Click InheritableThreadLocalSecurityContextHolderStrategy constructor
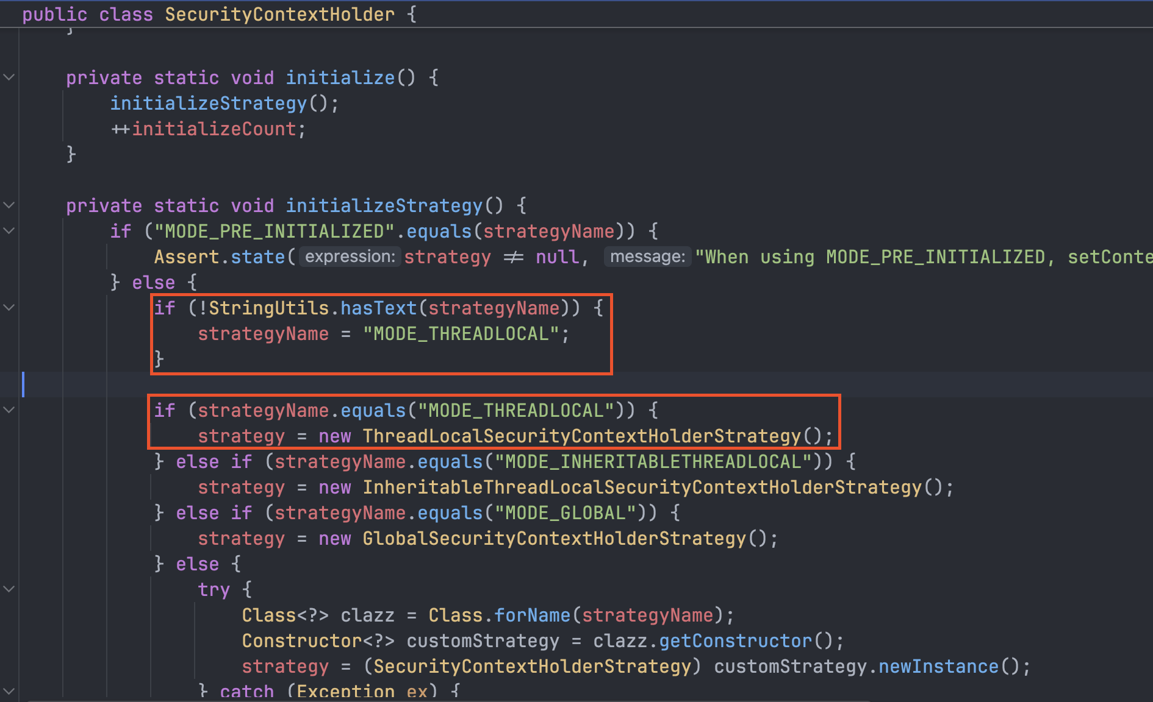 pos(642,487)
